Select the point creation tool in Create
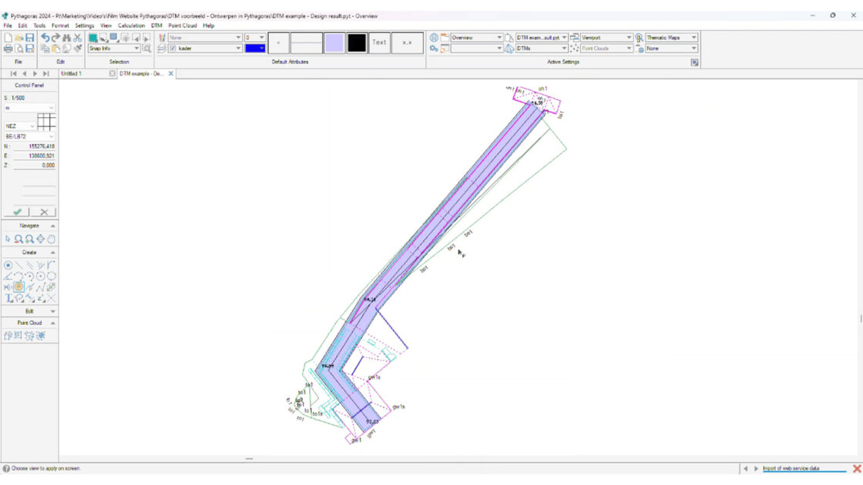The width and height of the screenshot is (863, 485). [x=8, y=265]
